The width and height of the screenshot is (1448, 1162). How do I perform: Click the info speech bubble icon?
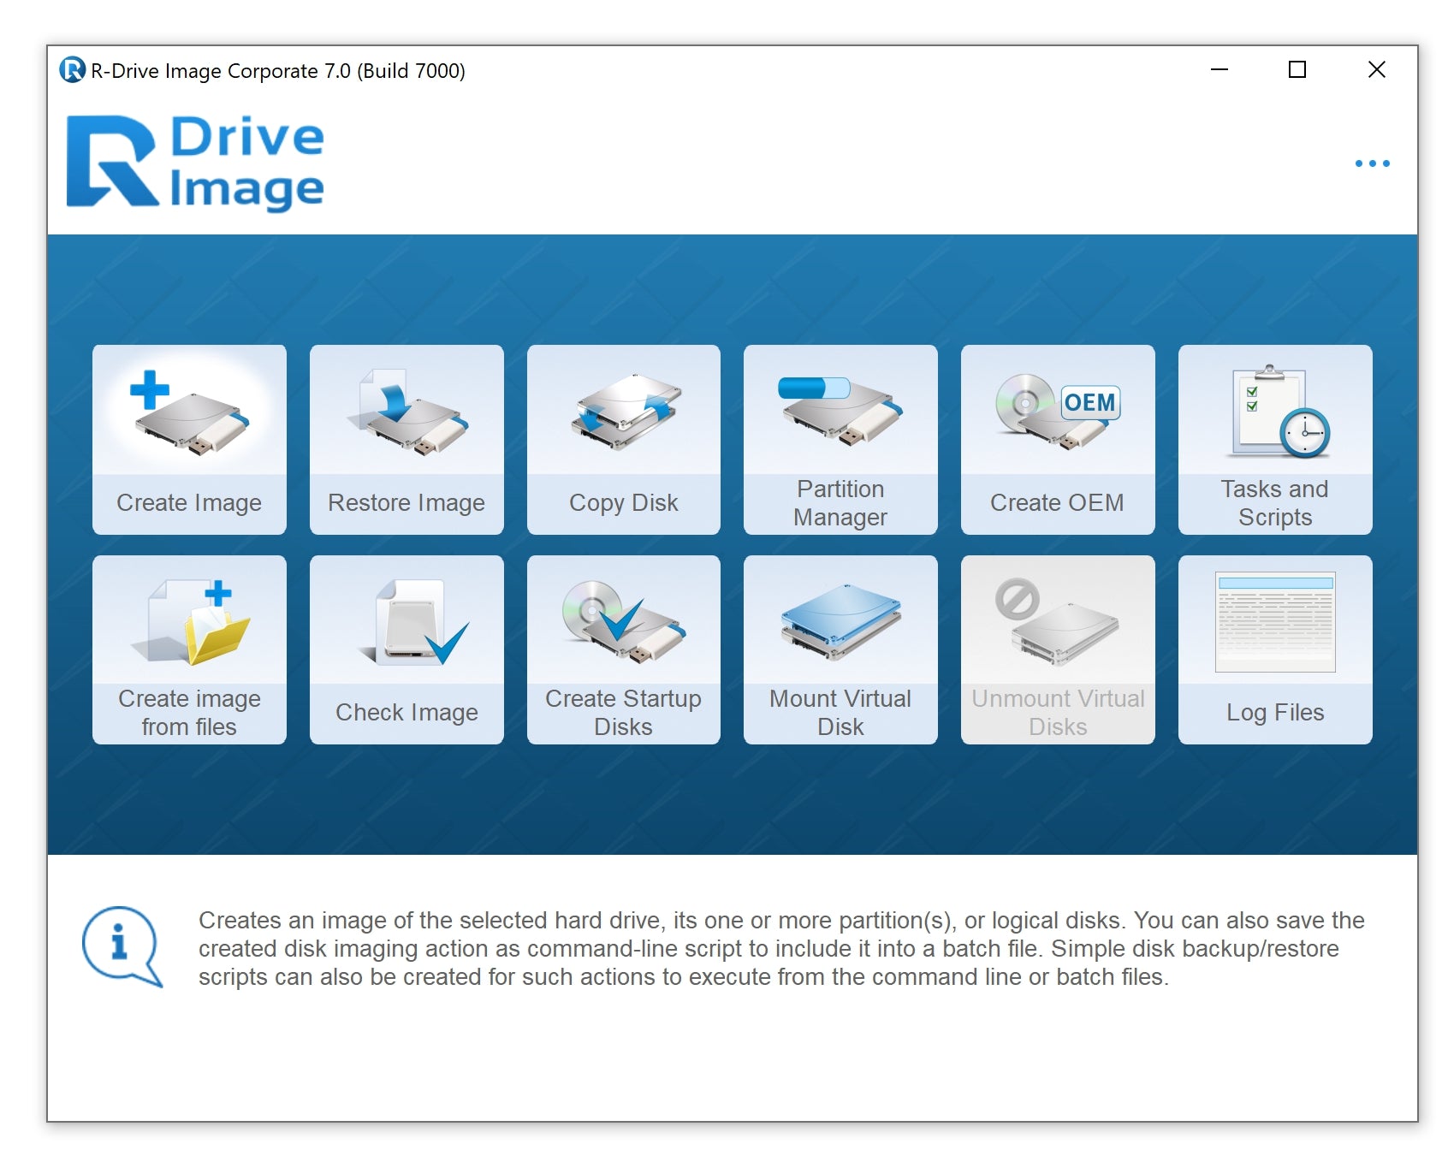pos(122,946)
